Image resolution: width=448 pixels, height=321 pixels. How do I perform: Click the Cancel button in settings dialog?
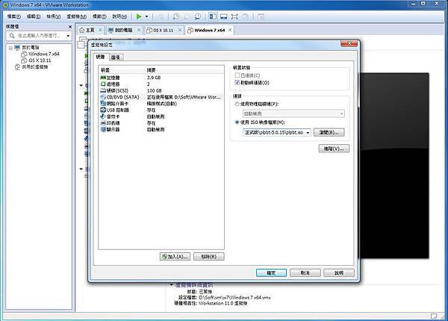(x=305, y=273)
